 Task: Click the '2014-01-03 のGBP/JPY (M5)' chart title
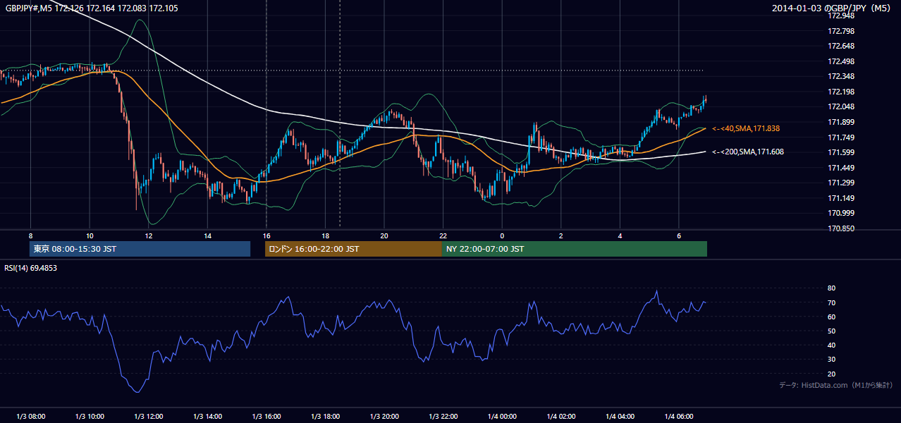point(833,8)
